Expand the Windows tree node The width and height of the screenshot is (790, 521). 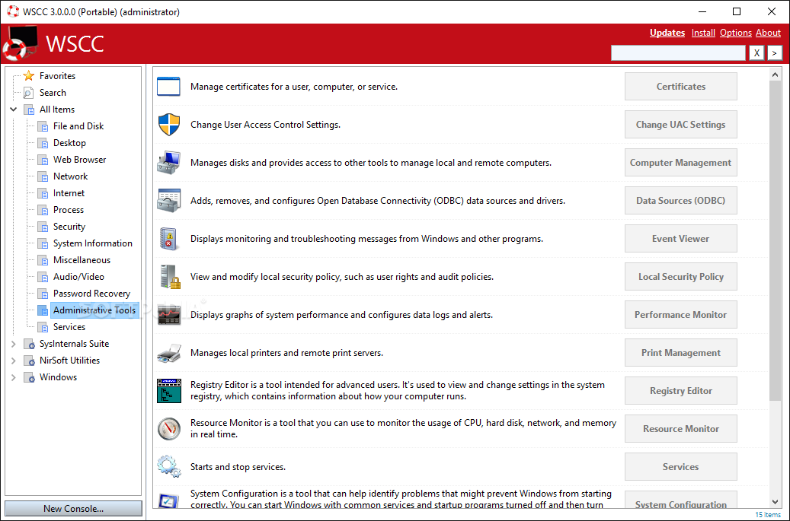point(14,377)
